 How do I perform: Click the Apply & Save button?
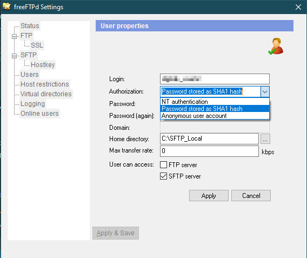click(116, 233)
